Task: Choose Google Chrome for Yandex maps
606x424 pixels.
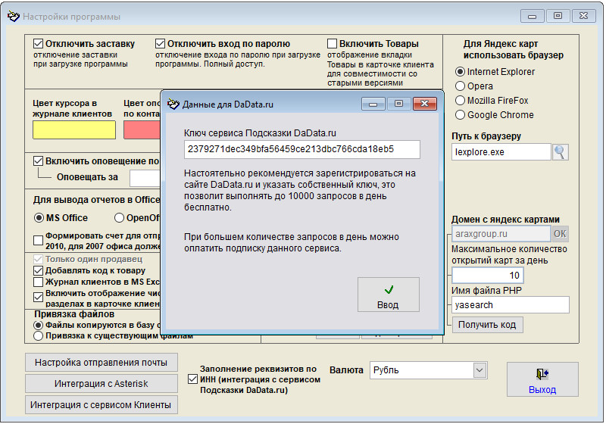Action: pos(460,115)
